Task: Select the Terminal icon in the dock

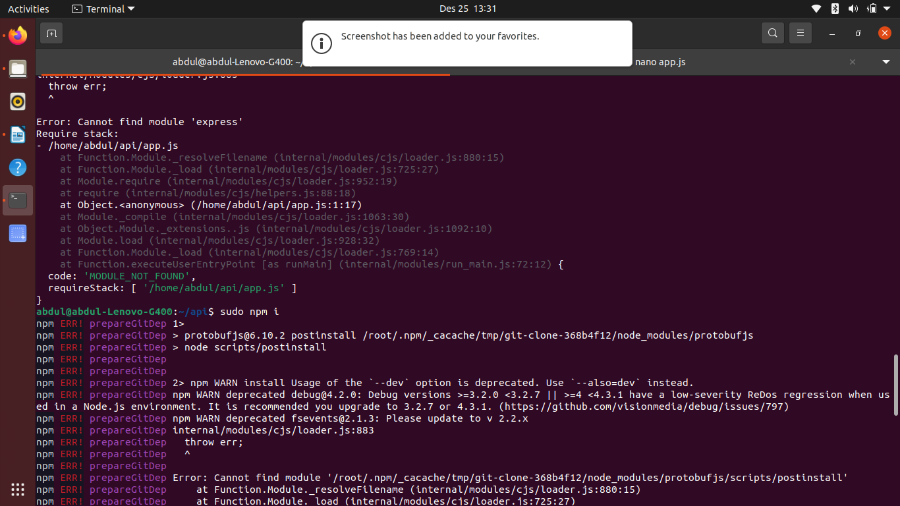Action: point(17,200)
